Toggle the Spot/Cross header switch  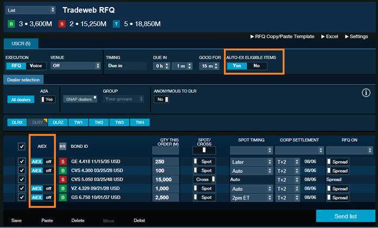click(204, 150)
